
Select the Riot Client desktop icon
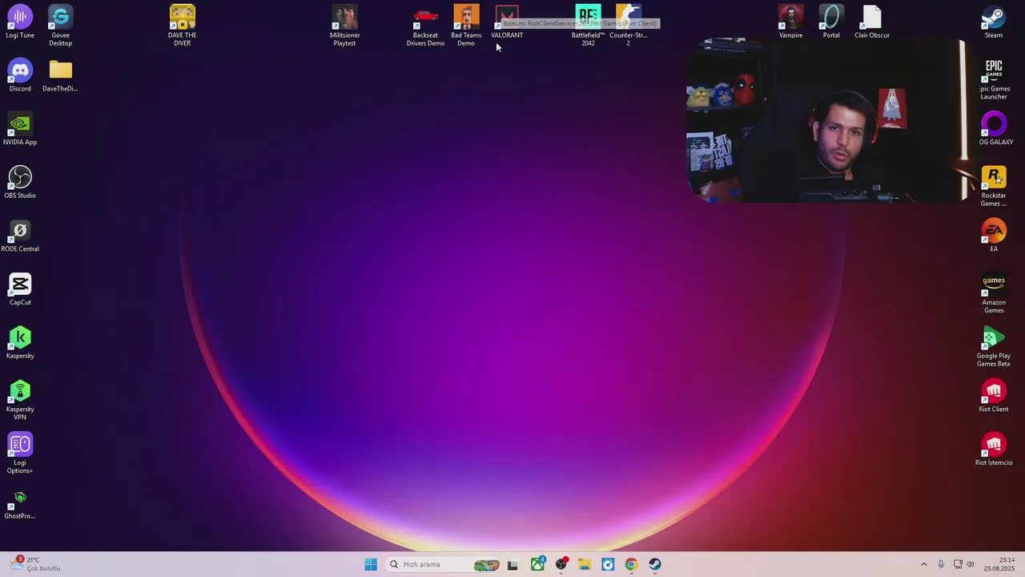994,397
